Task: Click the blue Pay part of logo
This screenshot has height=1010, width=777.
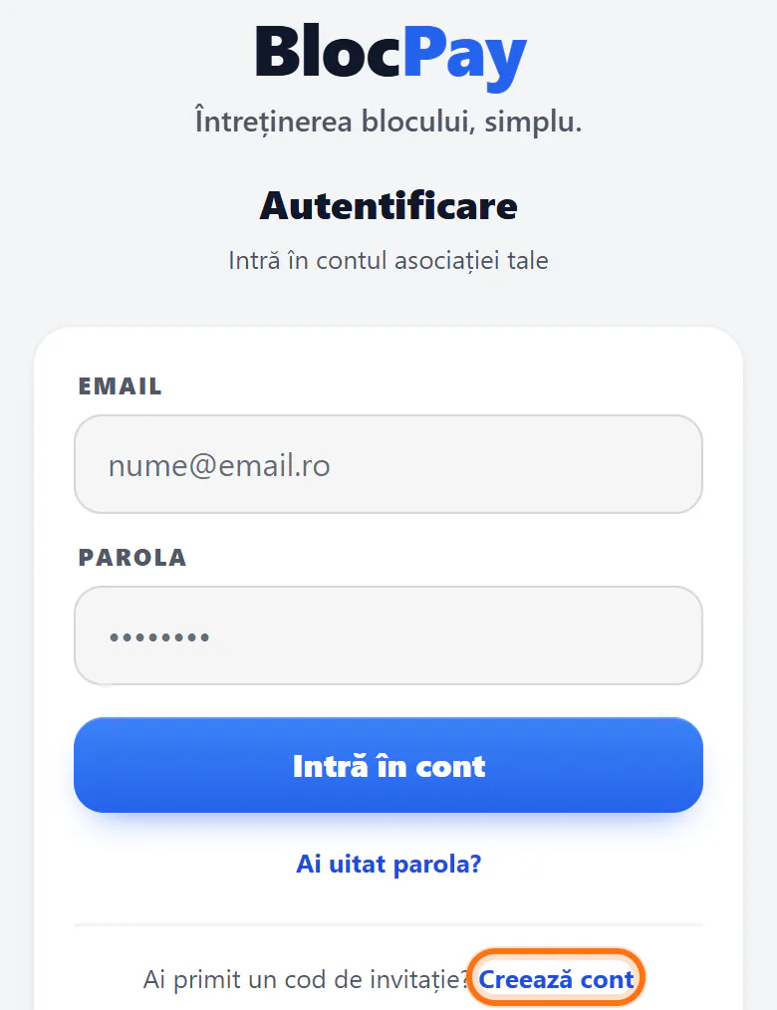Action: tap(465, 56)
